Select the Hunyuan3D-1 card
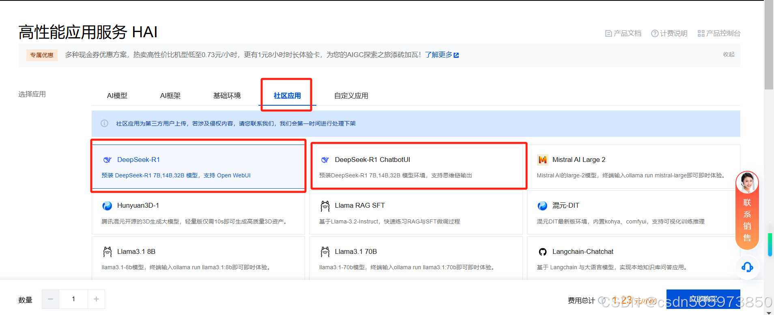The width and height of the screenshot is (774, 315). [x=198, y=213]
